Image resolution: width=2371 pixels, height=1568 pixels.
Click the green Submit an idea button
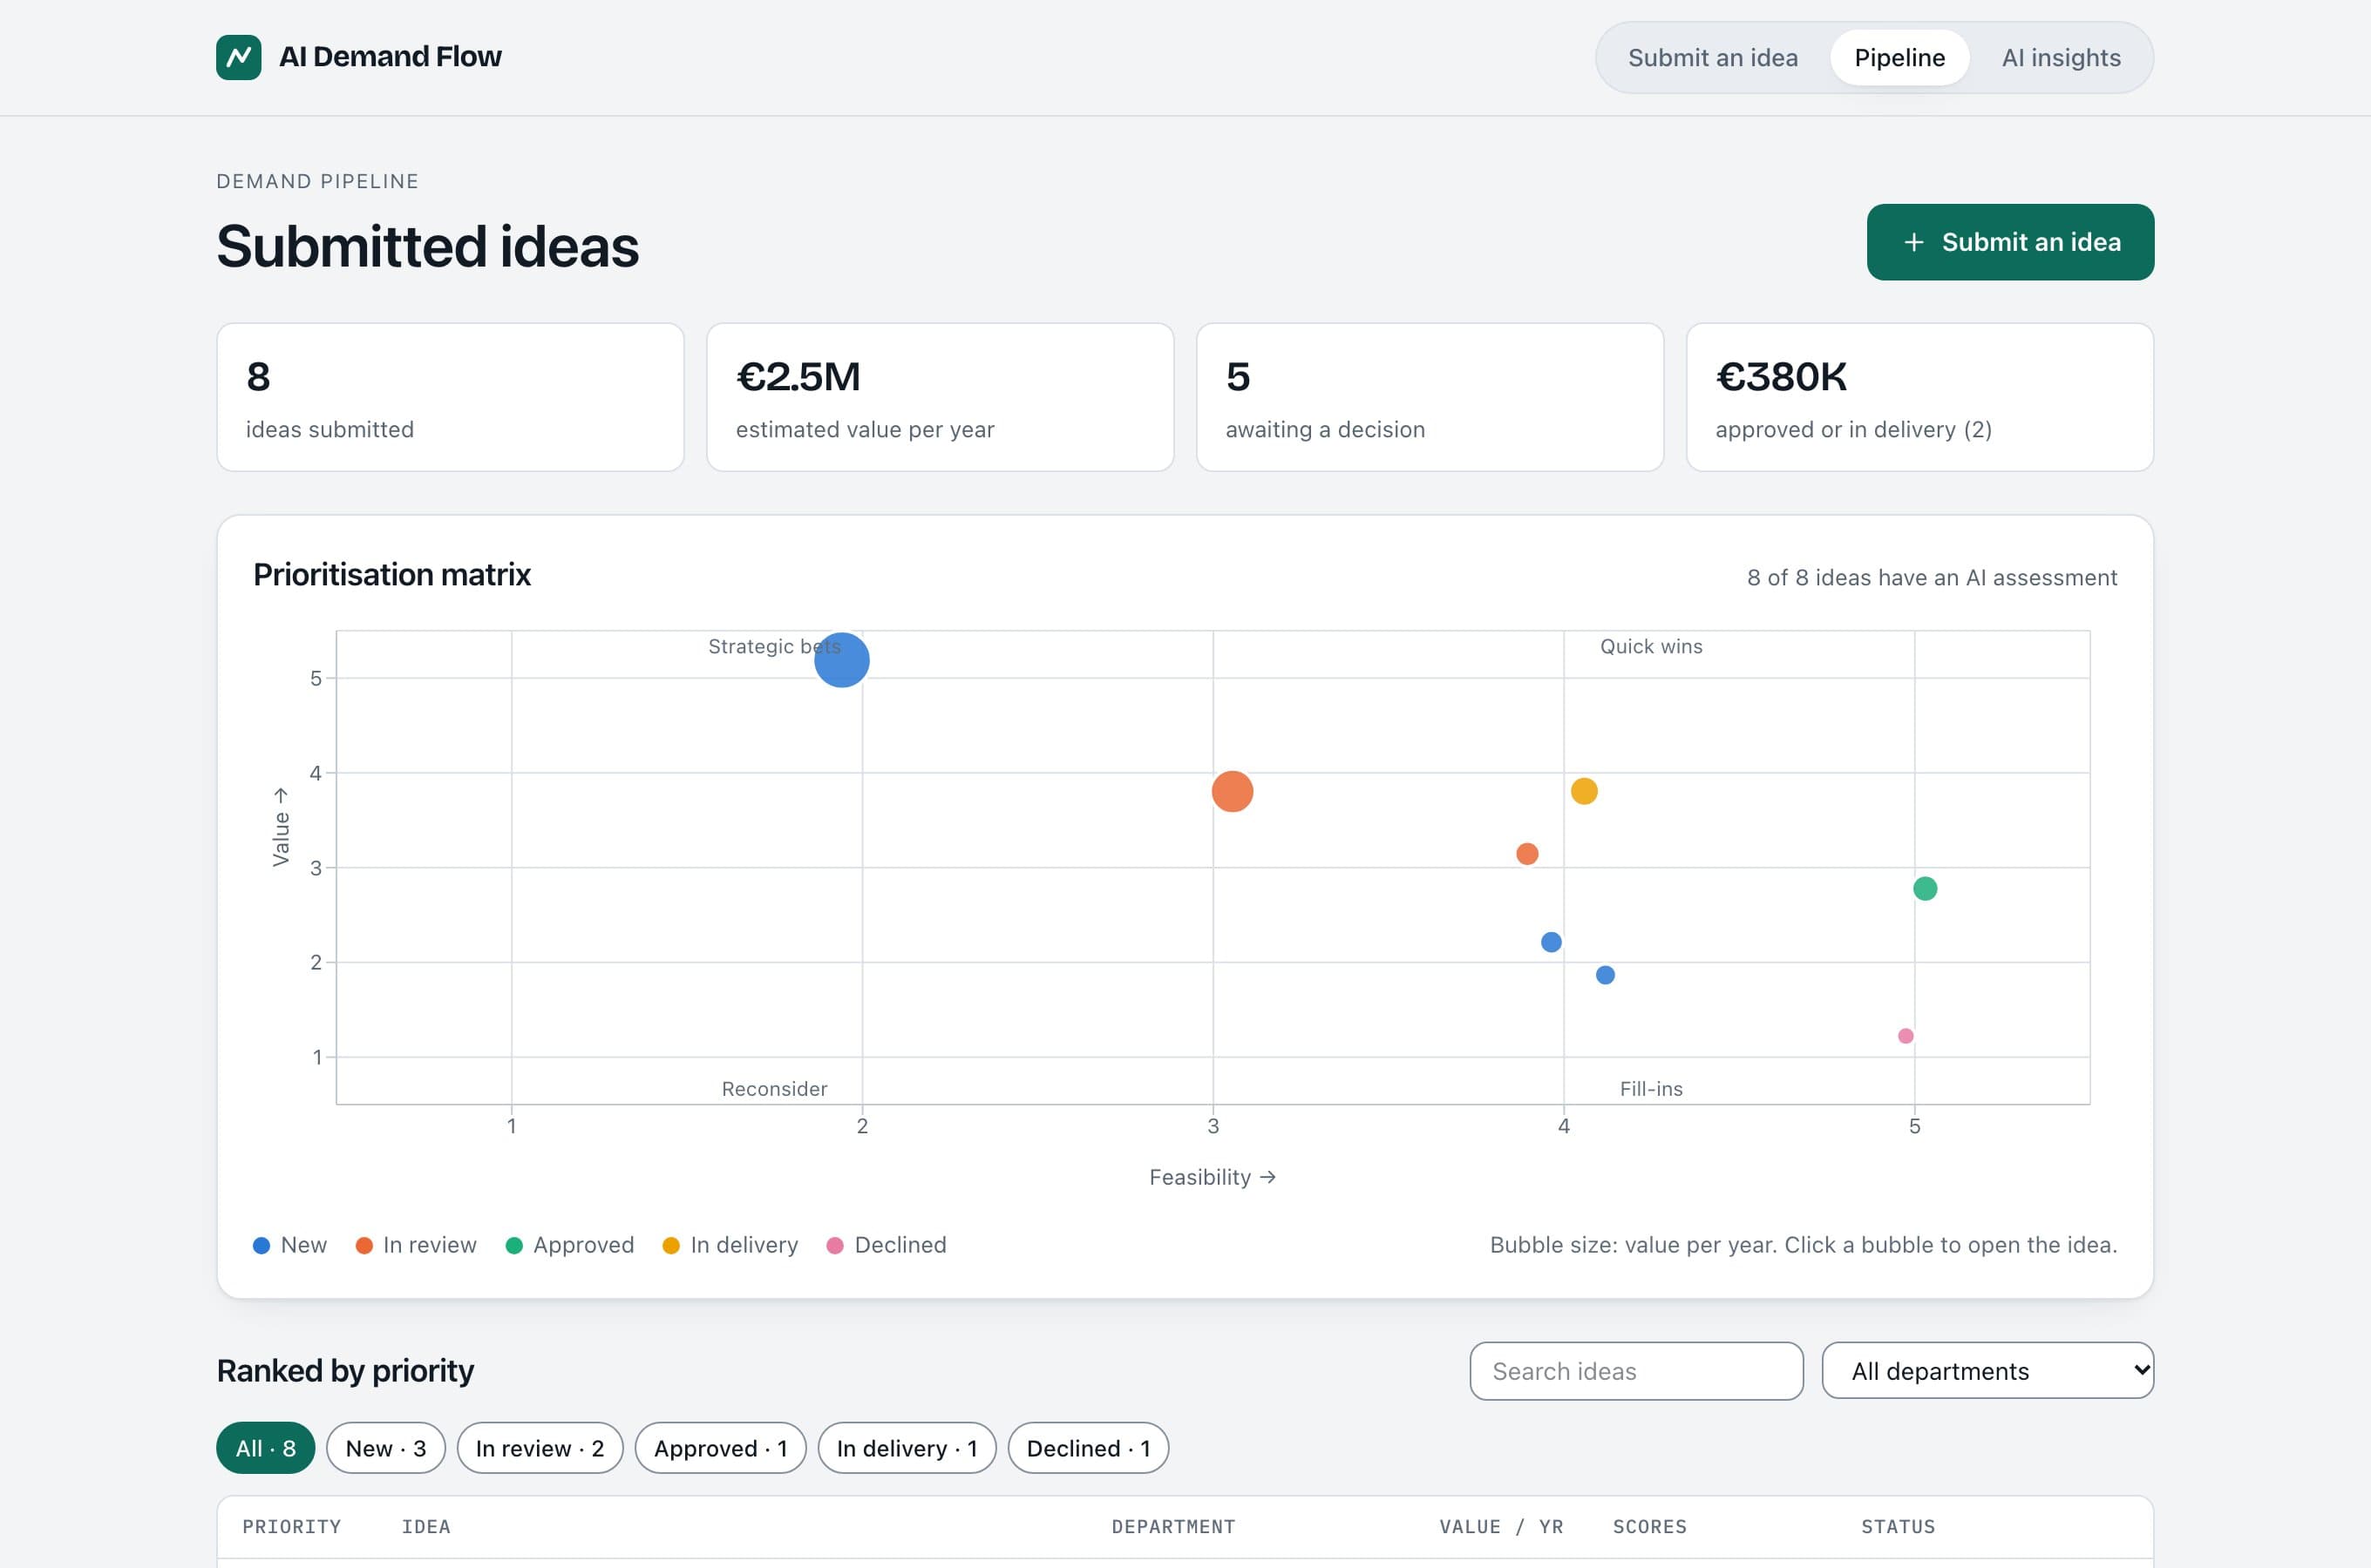[x=2010, y=242]
